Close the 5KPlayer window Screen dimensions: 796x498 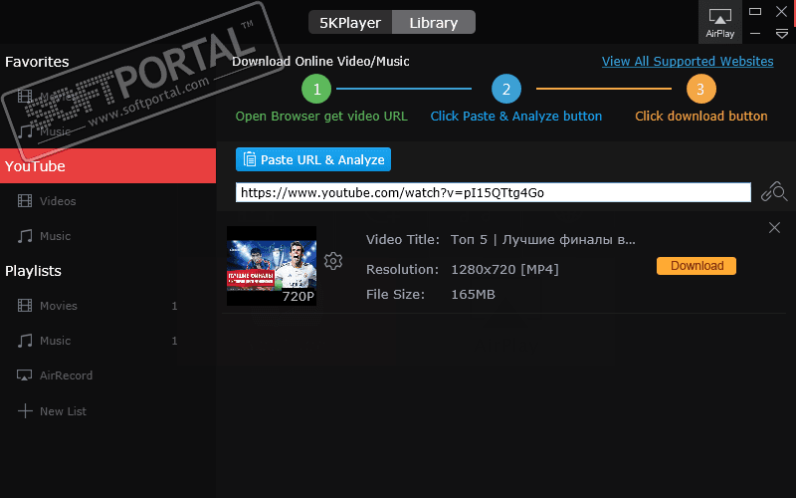[x=782, y=11]
